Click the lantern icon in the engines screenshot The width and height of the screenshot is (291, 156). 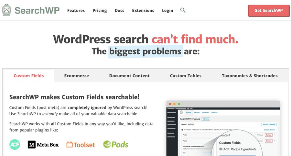click(181, 112)
